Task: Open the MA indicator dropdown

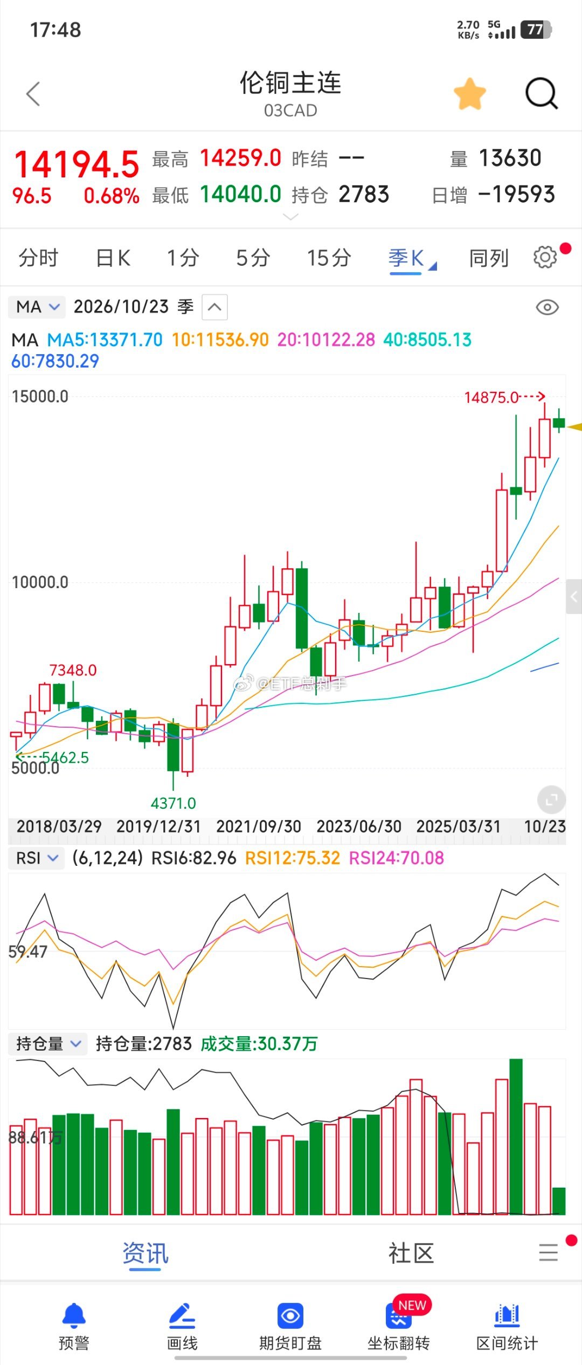Action: (x=37, y=307)
